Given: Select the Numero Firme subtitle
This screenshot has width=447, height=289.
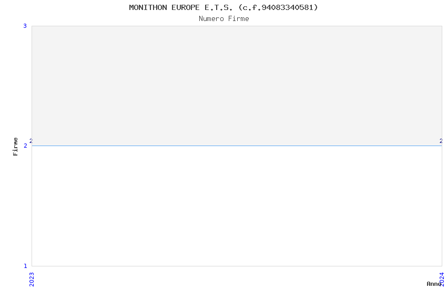Looking at the screenshot, I should click(x=224, y=18).
